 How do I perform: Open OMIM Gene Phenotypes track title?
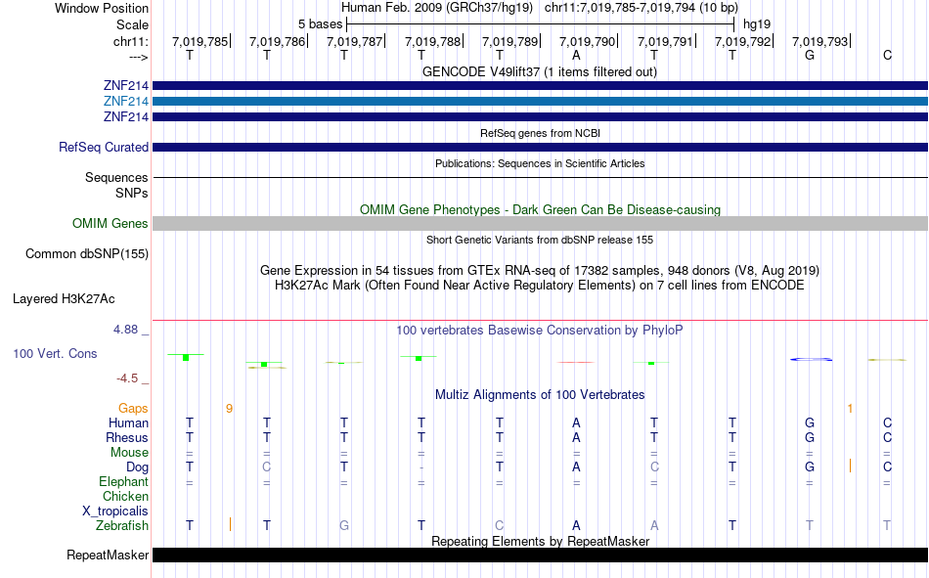(540, 210)
